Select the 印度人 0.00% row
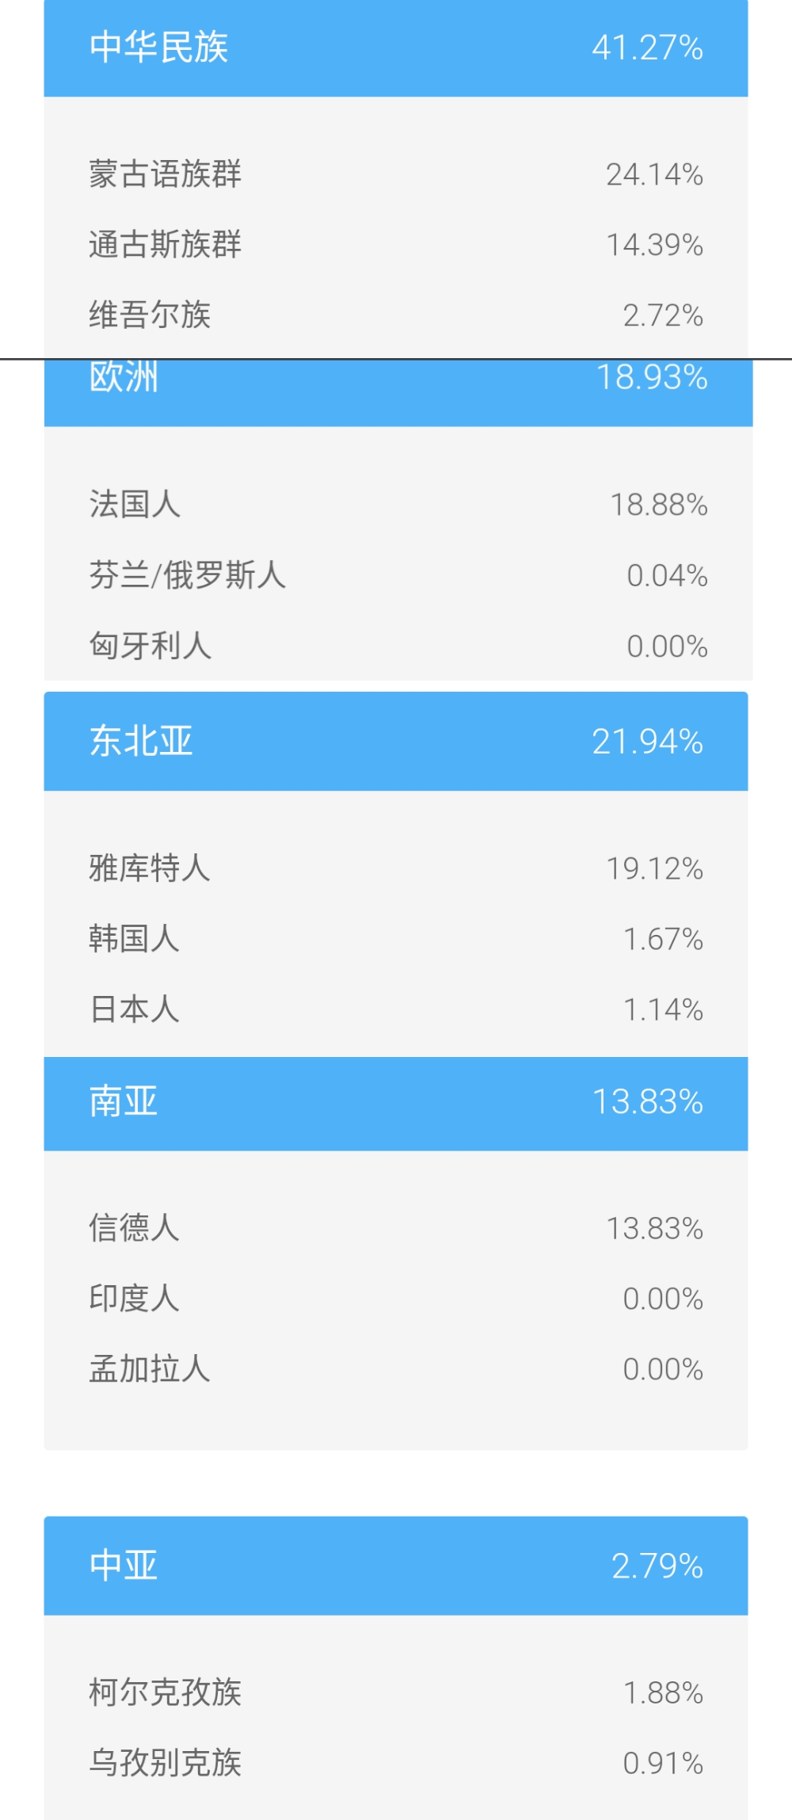Viewport: 792px width, 1820px height. [396, 1299]
